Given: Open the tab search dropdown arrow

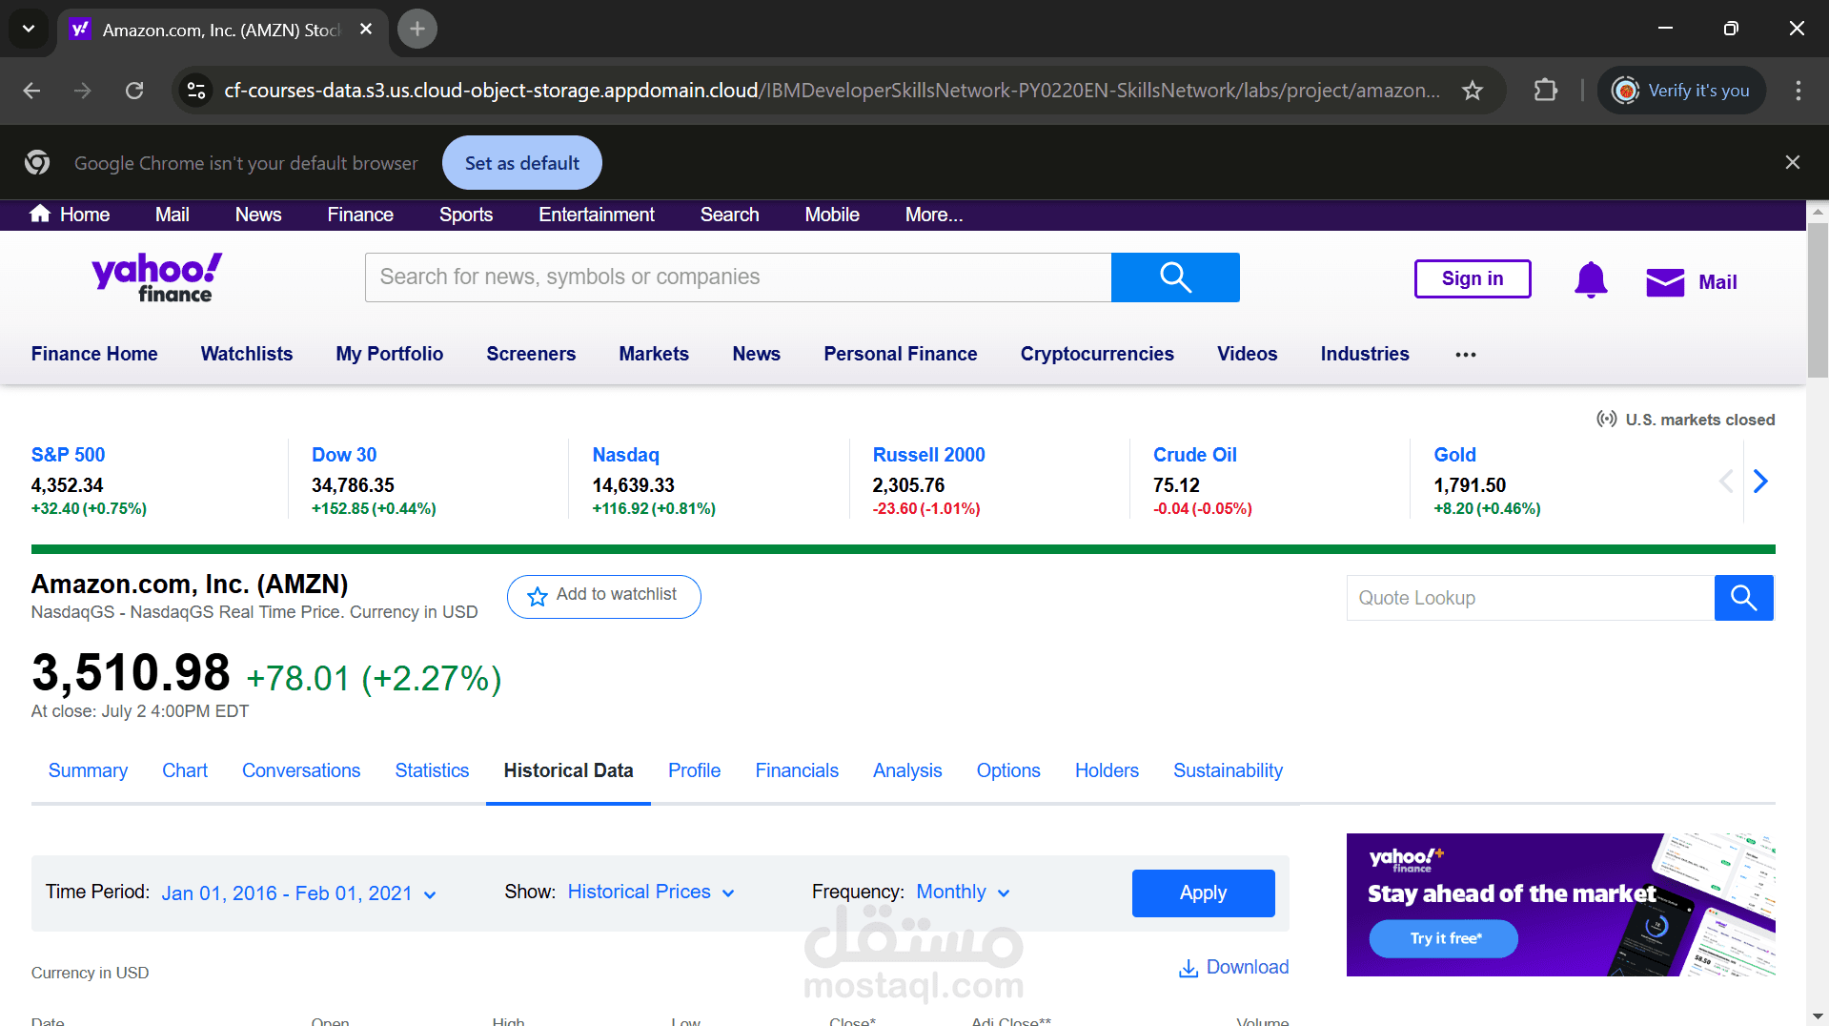Looking at the screenshot, I should pyautogui.click(x=29, y=29).
